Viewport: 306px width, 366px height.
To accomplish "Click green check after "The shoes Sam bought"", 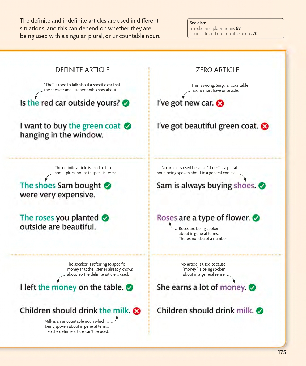I will pyautogui.click(x=108, y=186).
